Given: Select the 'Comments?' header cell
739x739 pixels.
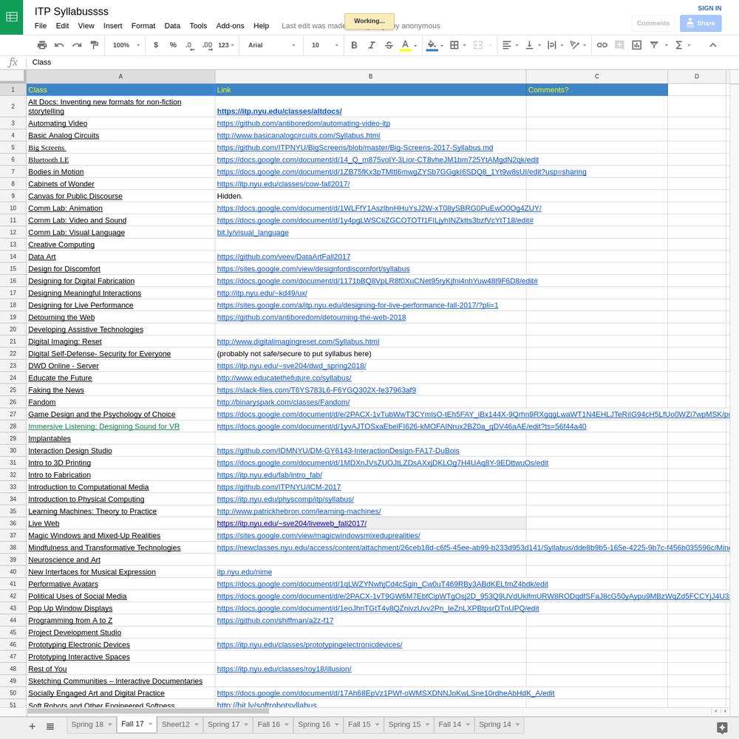Looking at the screenshot, I should [x=596, y=90].
